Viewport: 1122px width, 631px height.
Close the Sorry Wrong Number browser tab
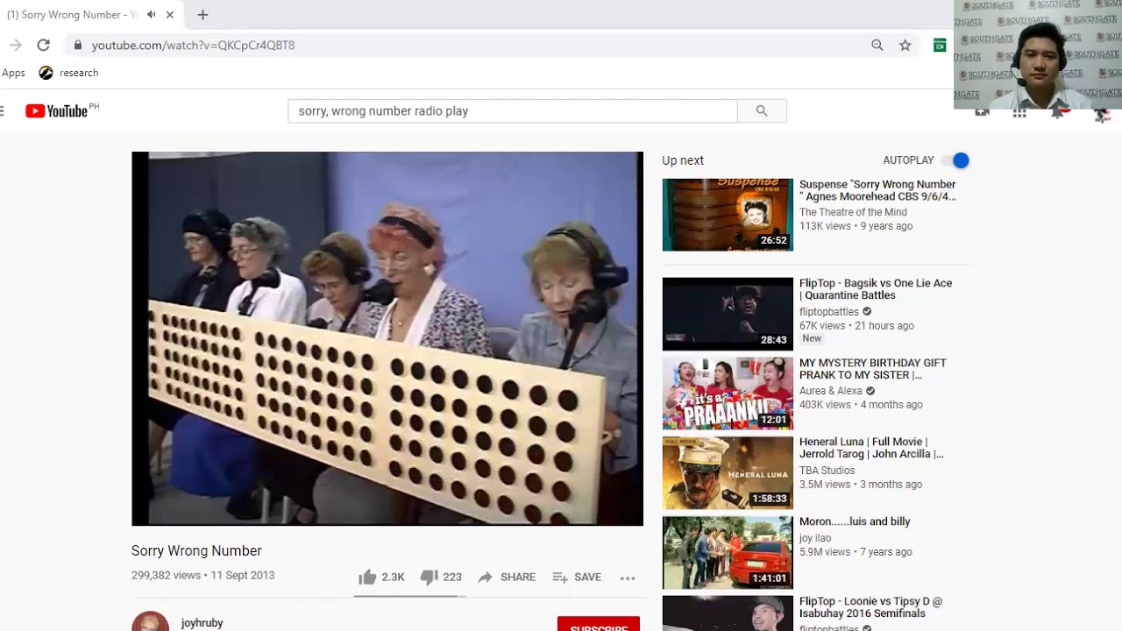[170, 15]
